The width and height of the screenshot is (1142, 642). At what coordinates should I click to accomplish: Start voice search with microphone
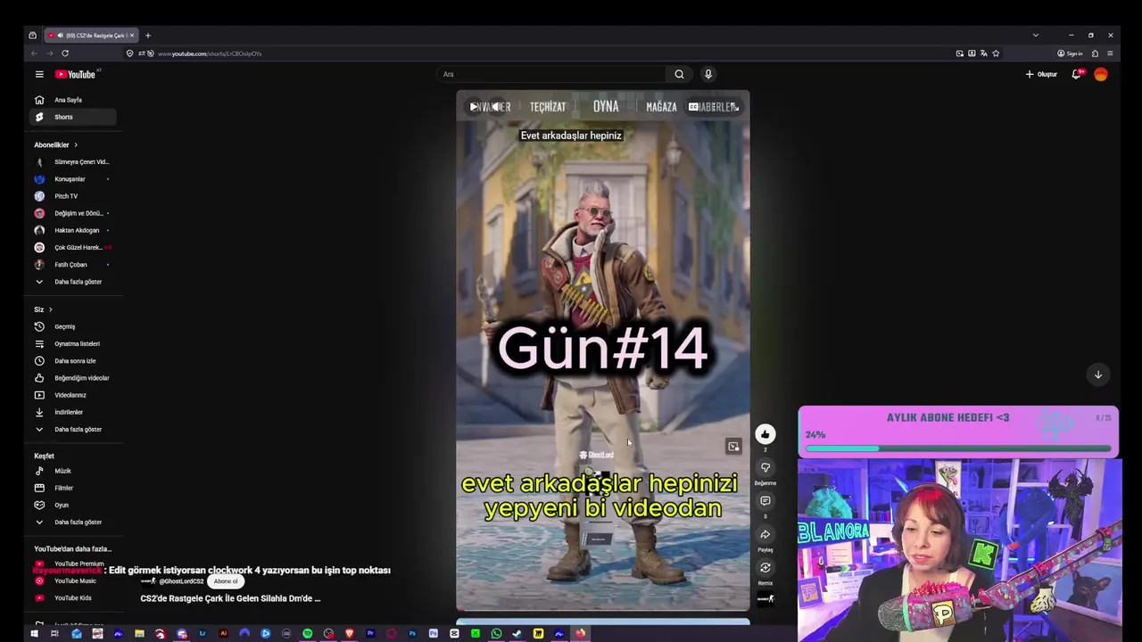[x=708, y=74]
